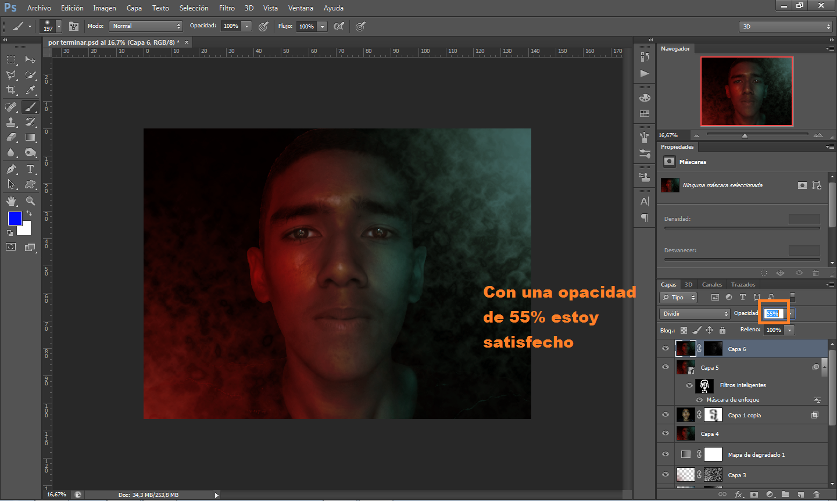
Task: Hide Mapa de degradado 1 layer
Action: coord(666,455)
